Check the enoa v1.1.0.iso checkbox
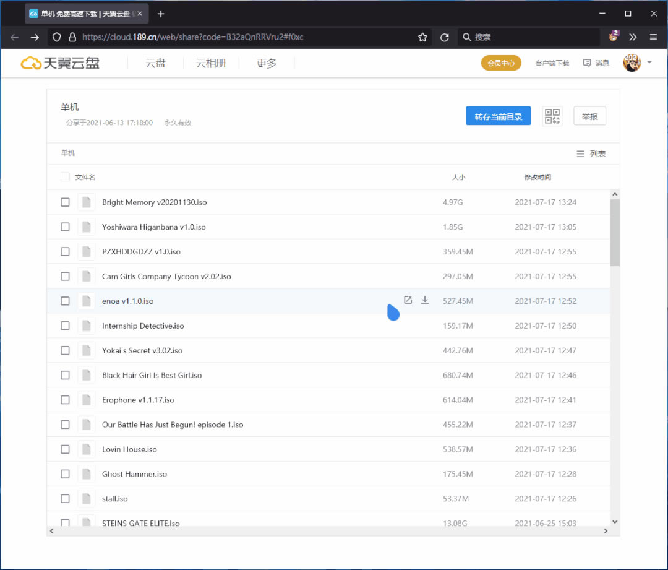 (65, 301)
